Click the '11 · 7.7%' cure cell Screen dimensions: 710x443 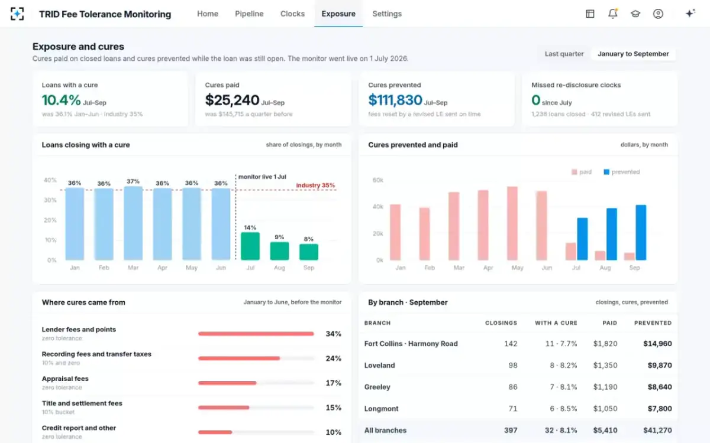[561, 344]
